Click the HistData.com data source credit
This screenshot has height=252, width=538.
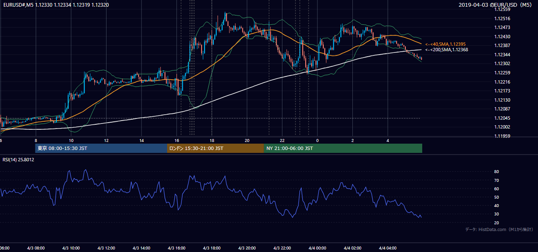(x=499, y=229)
